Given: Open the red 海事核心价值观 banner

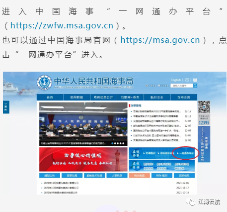Looking at the screenshot, I should coord(83,159).
